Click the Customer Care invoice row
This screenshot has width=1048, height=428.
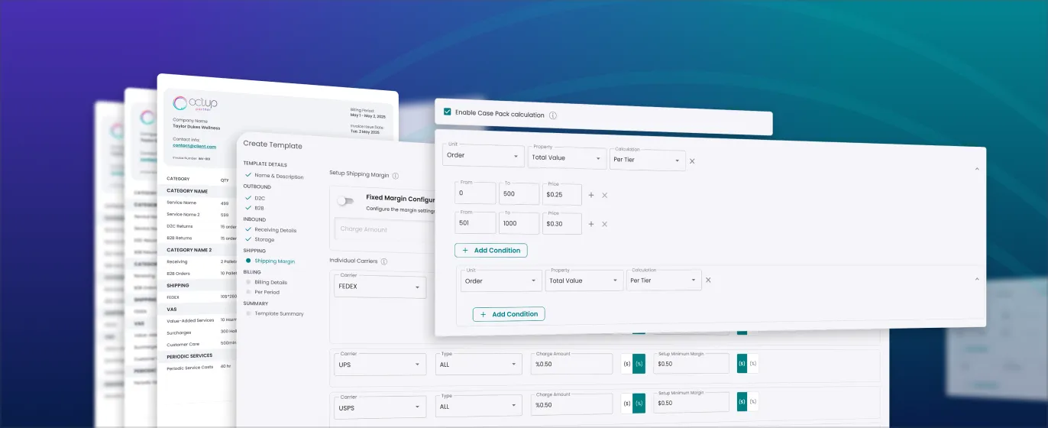pos(200,344)
